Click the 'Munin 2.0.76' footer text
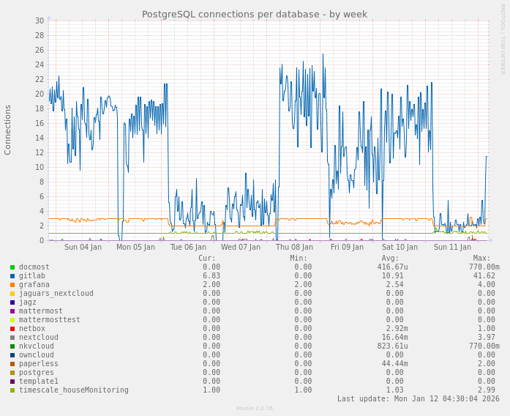Viewport: 510px width, 416px height. (255, 409)
